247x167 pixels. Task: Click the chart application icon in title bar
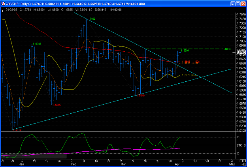[3, 4]
